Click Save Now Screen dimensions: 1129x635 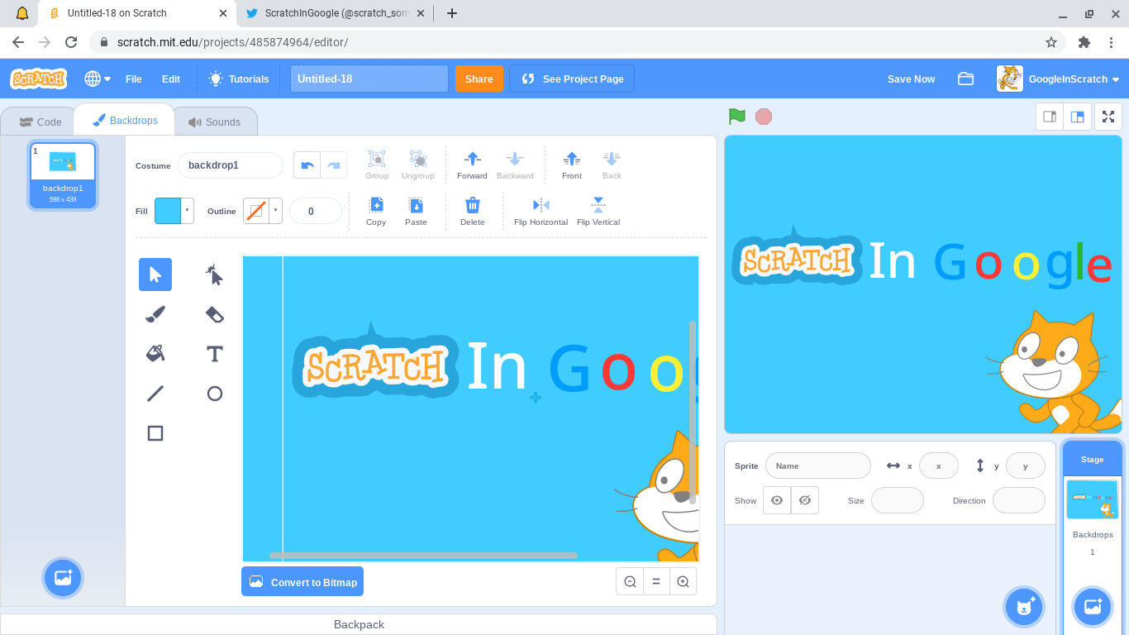point(911,79)
